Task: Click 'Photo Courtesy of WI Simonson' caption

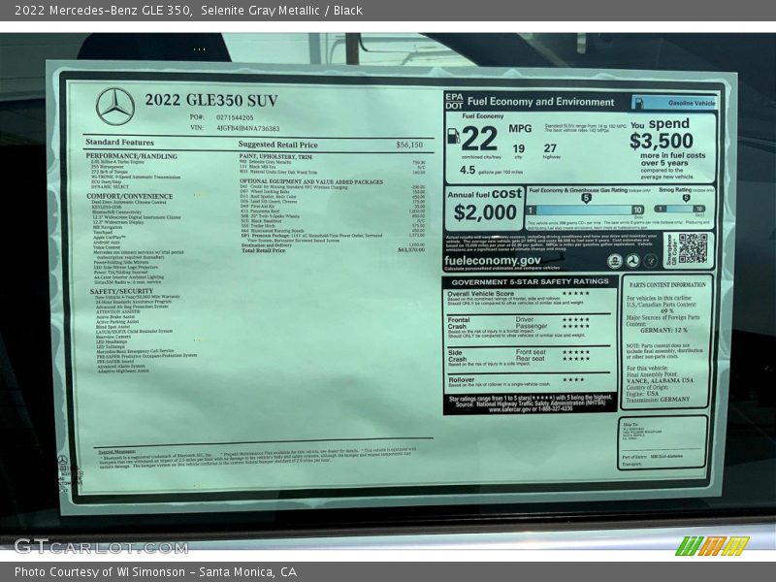Action: [x=100, y=572]
